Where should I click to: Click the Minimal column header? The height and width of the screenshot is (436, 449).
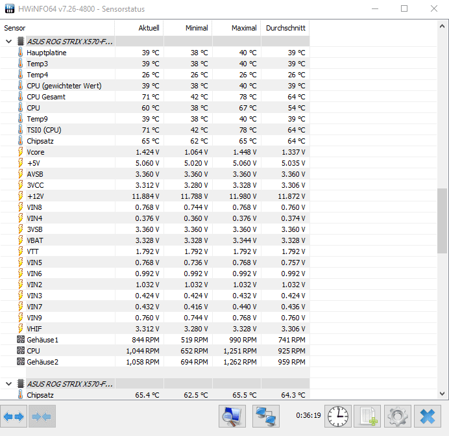click(x=188, y=28)
